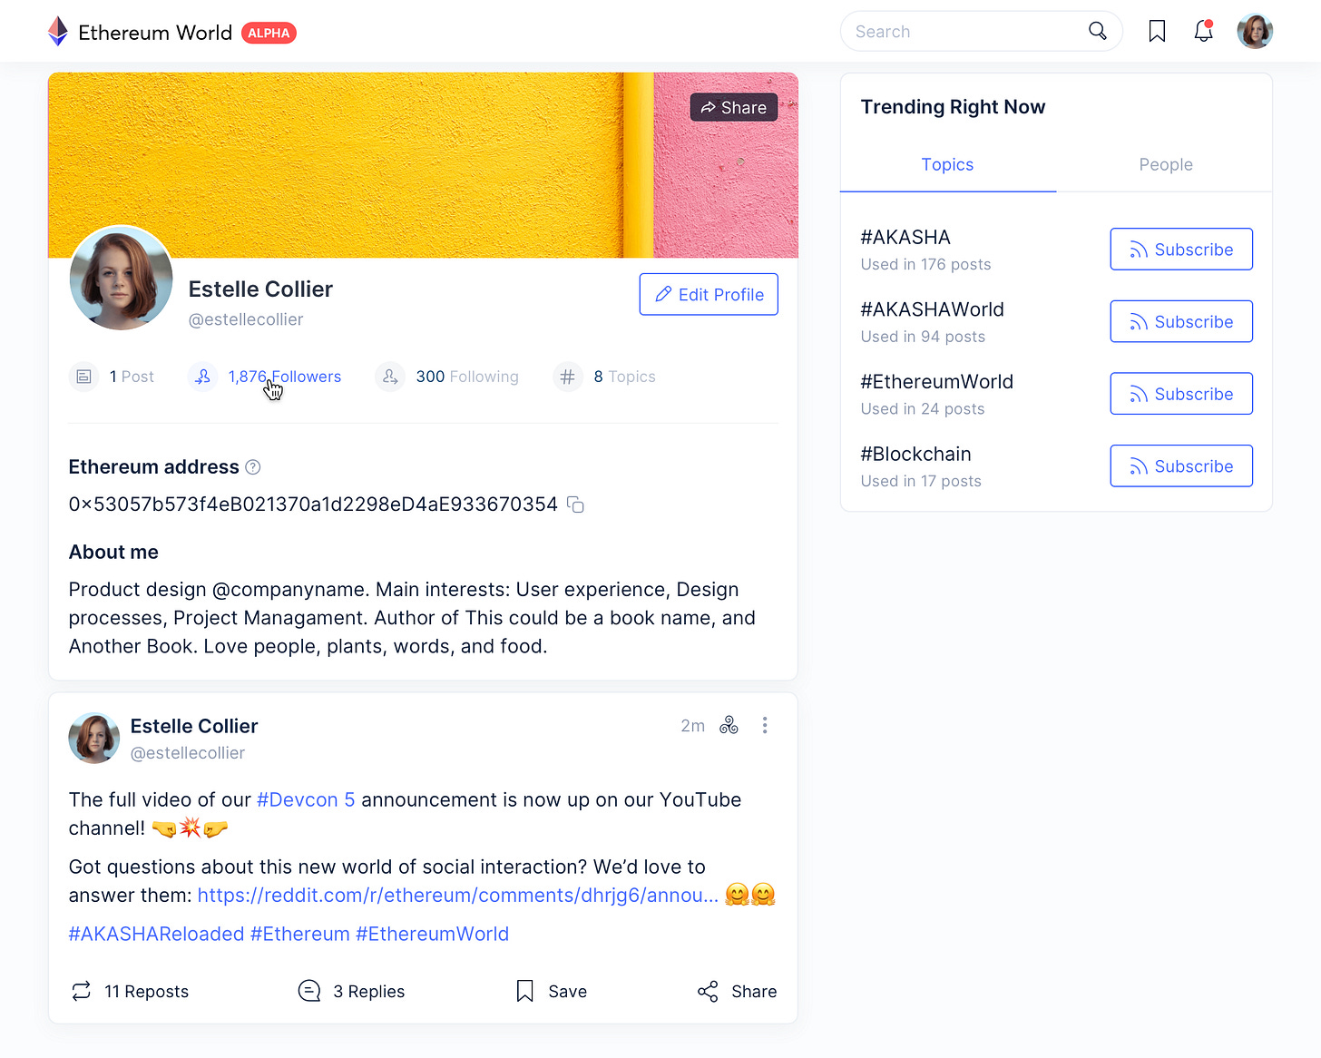Click the bookmark icon in the top bar
This screenshot has width=1321, height=1058.
(1157, 32)
